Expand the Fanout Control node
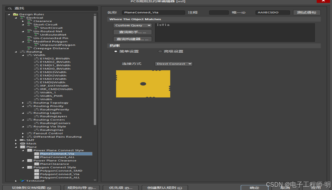 coord(23,134)
